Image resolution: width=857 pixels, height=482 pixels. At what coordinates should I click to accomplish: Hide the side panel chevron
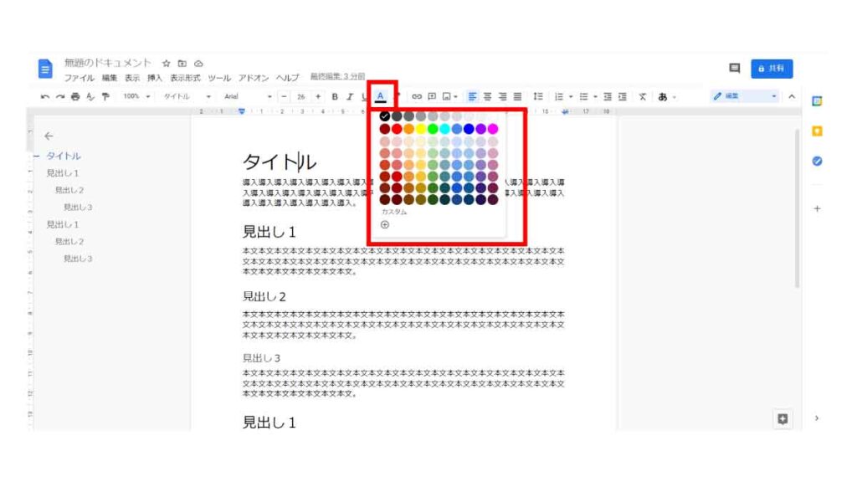click(x=817, y=418)
